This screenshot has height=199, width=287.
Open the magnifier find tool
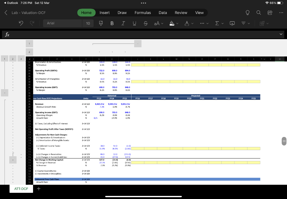point(259,13)
